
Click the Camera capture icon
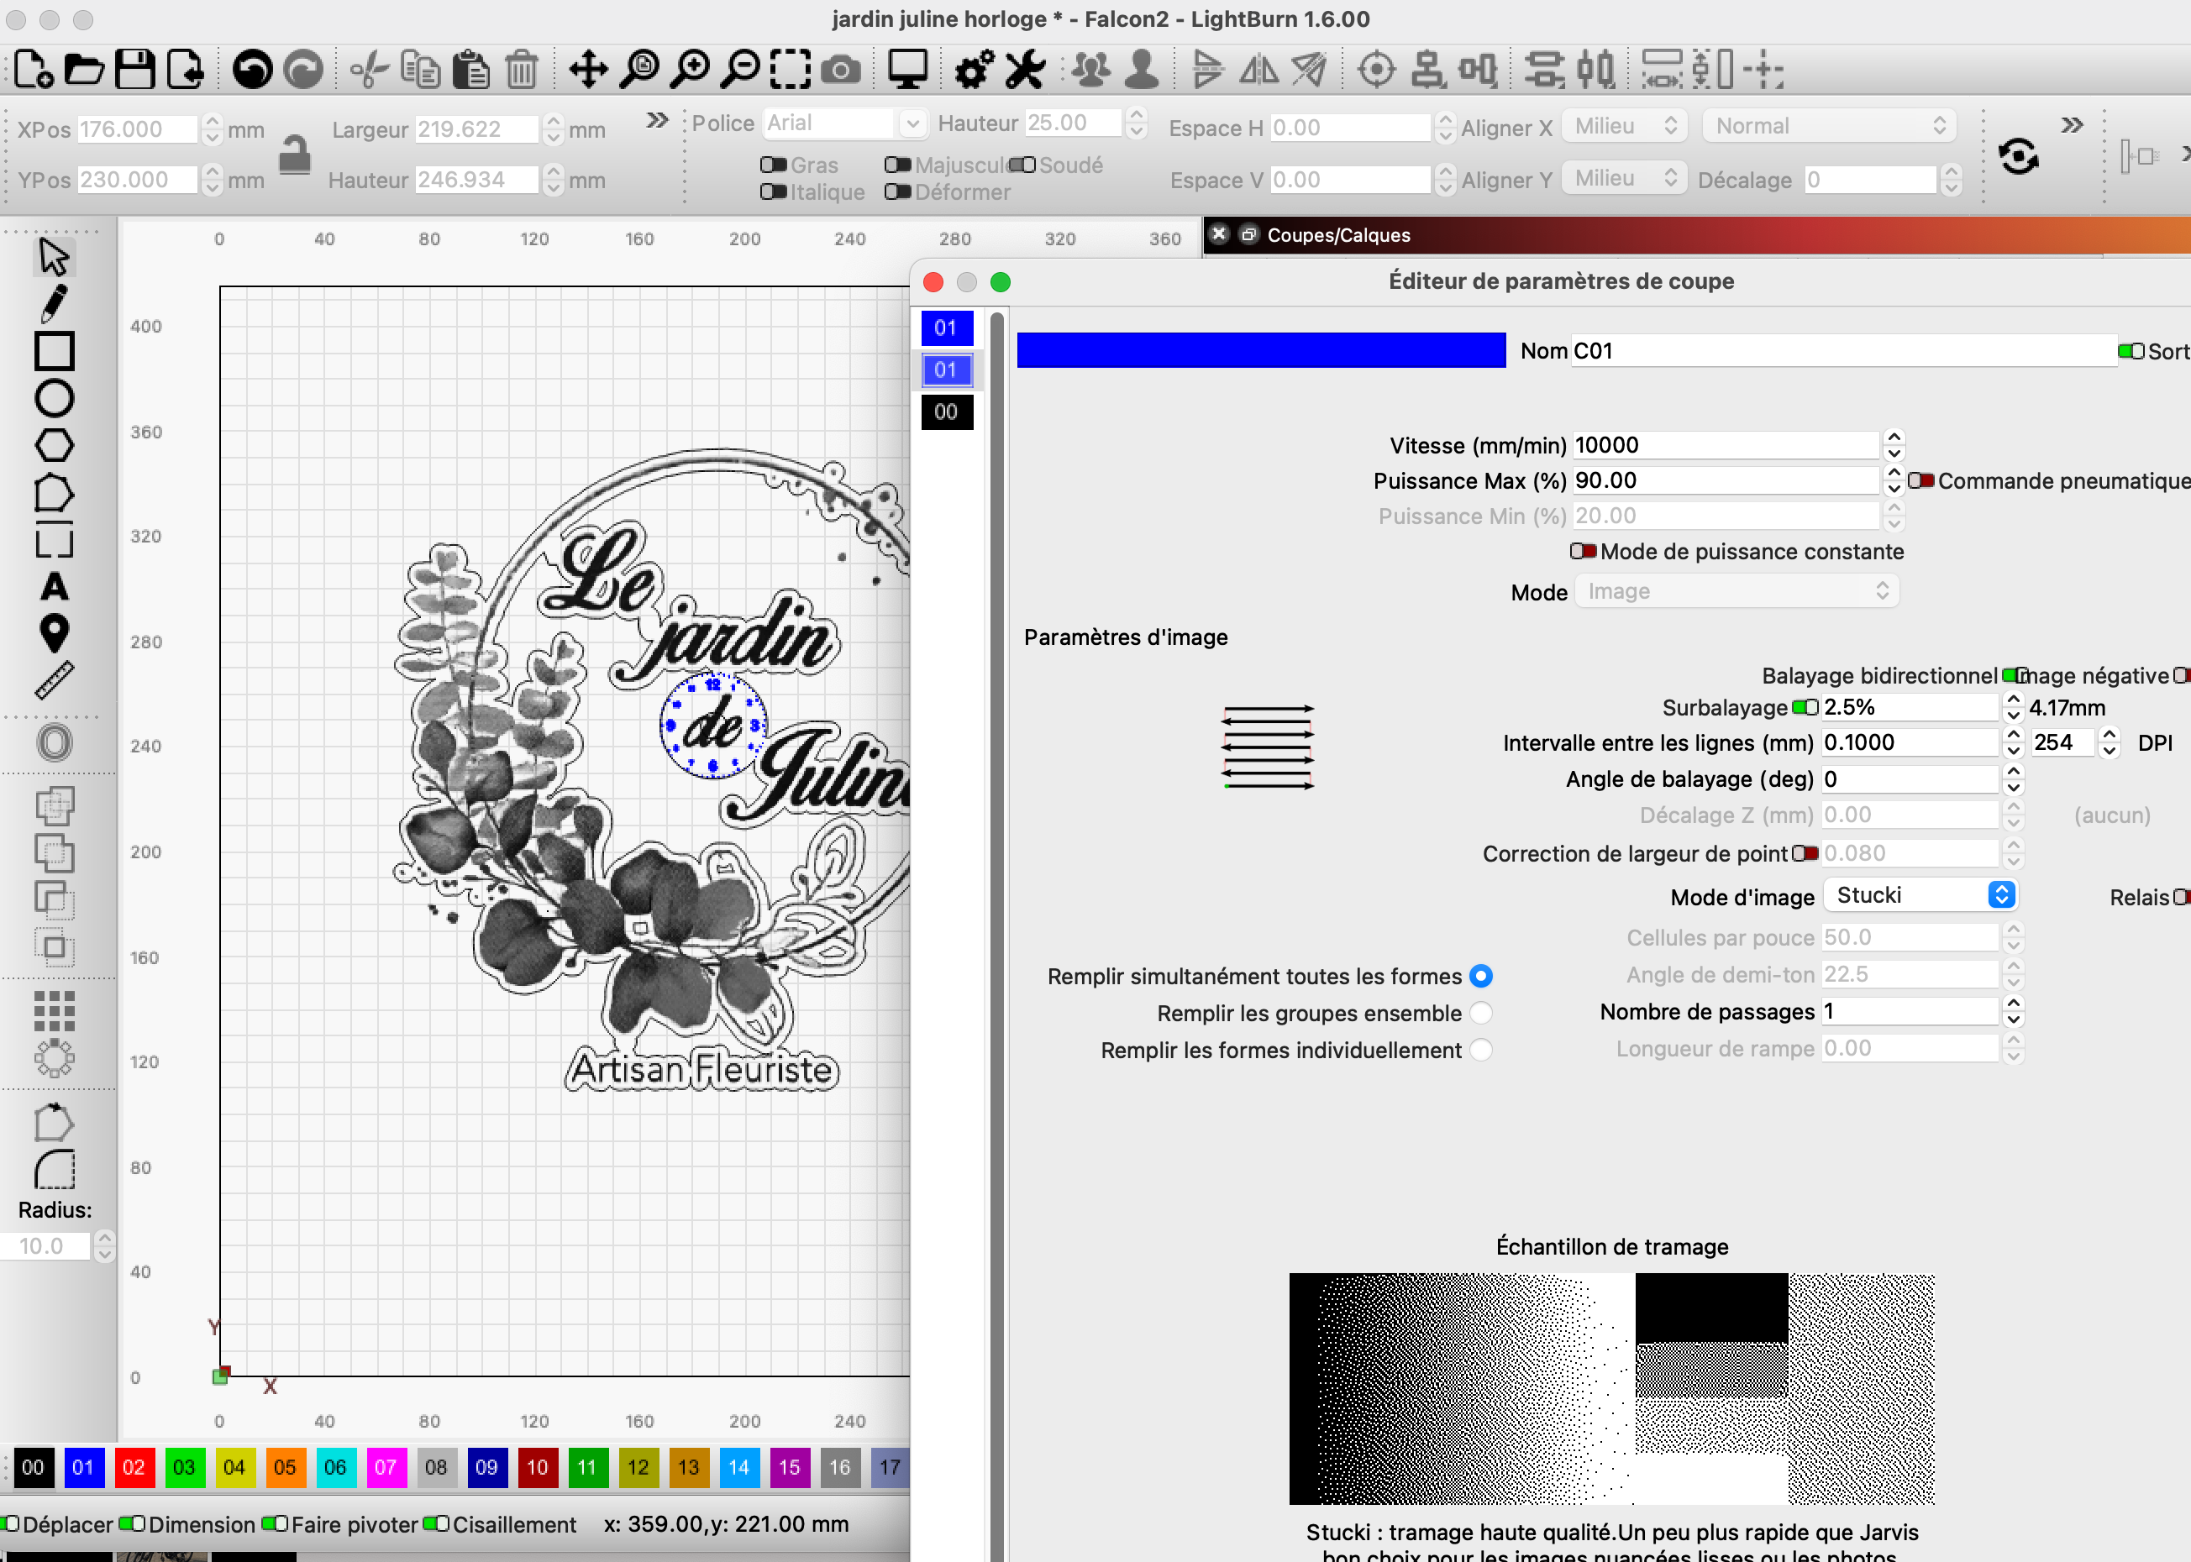840,69
